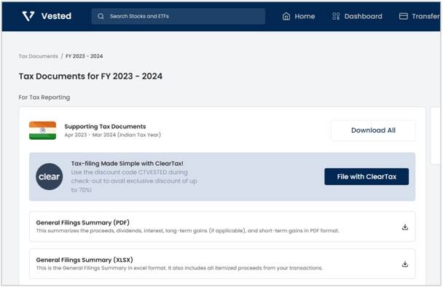443x287 pixels.
Task: Click the ClearTax clear logo
Action: pos(49,176)
